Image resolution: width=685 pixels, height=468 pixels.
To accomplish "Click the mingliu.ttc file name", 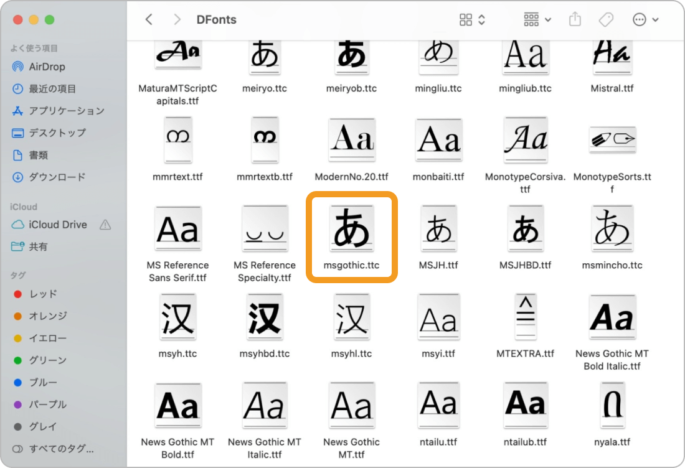I will (438, 88).
